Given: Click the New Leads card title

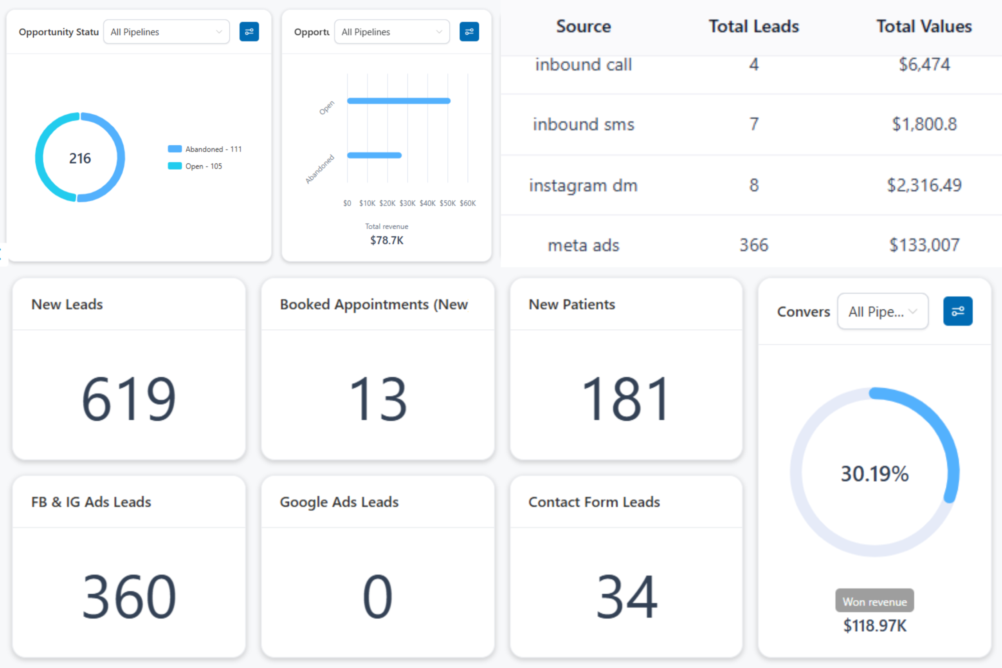Looking at the screenshot, I should tap(67, 304).
